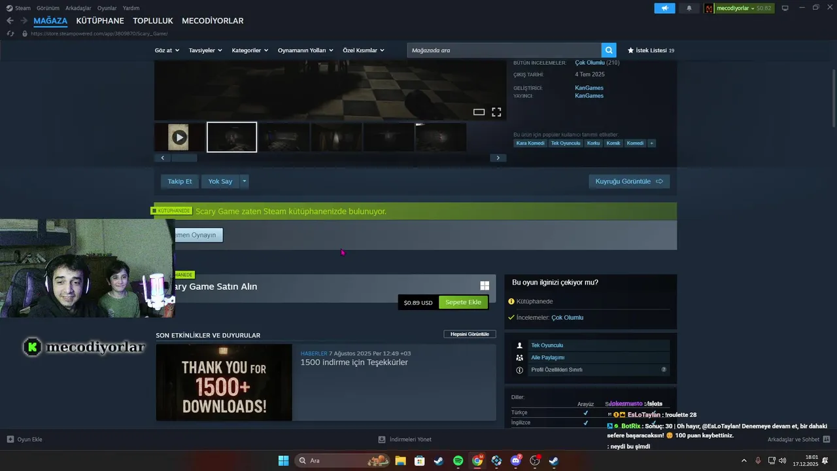837x471 pixels.
Task: Click the KanGames developer link
Action: click(x=589, y=88)
